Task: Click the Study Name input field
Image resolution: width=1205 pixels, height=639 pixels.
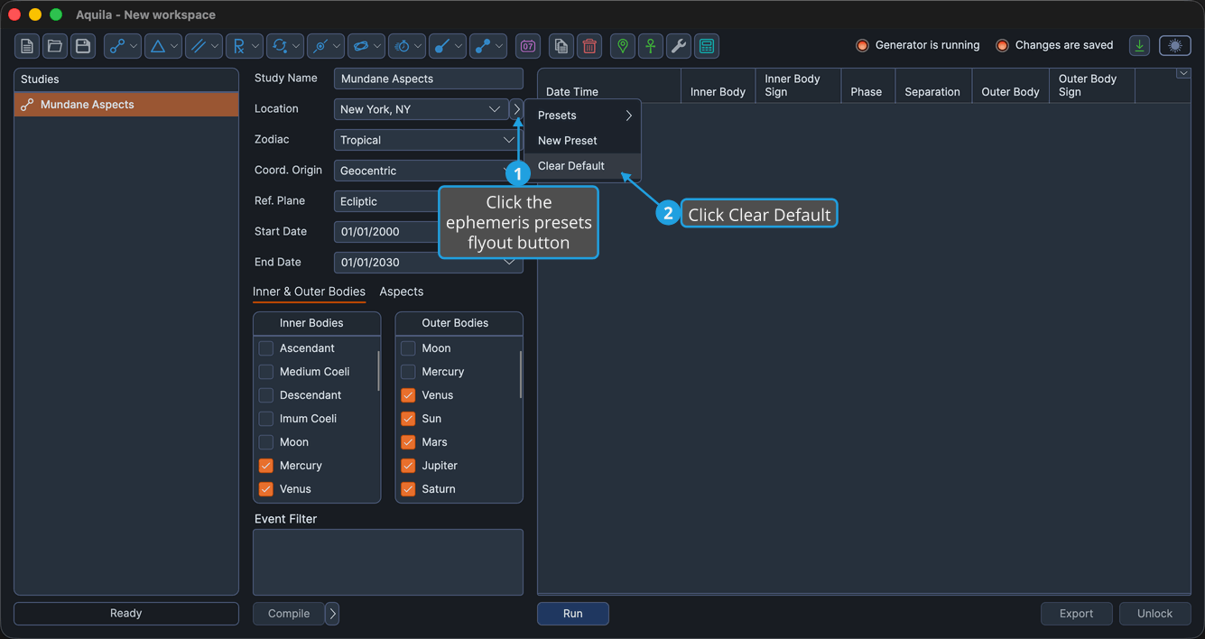Action: (x=428, y=79)
